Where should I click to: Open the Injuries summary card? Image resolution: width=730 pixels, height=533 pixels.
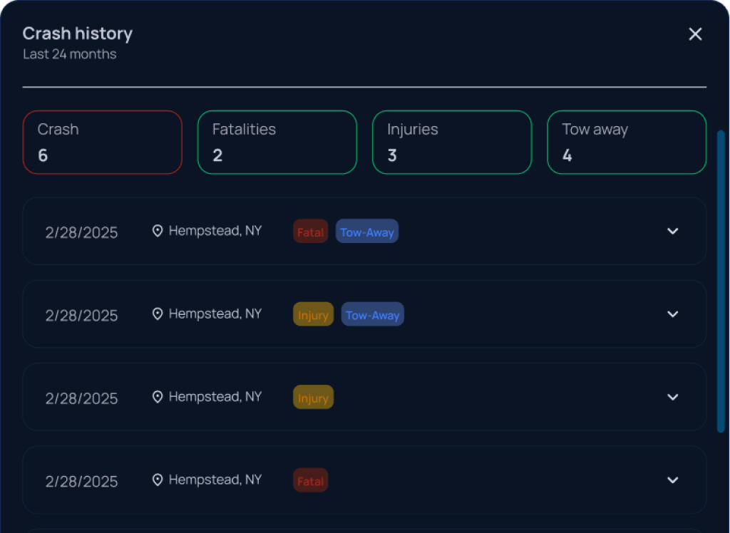[x=451, y=143]
